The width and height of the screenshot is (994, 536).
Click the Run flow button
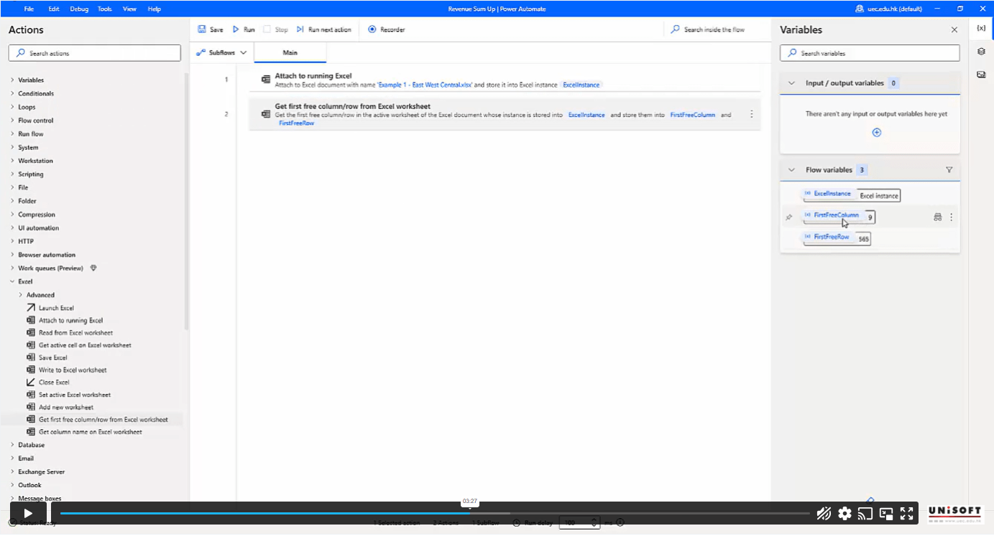click(x=244, y=29)
